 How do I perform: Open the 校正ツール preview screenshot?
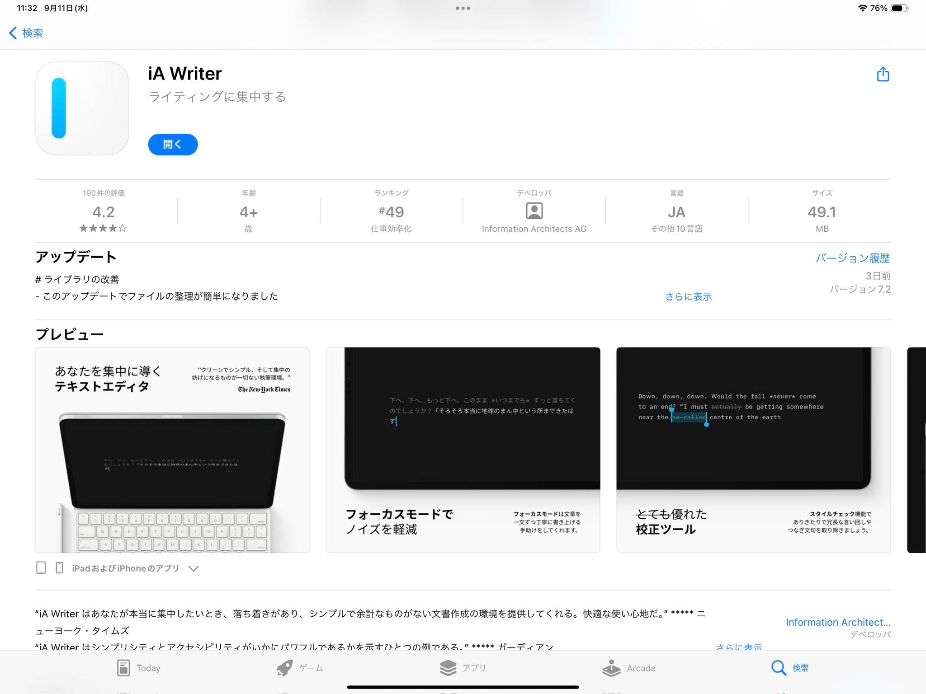[x=754, y=450]
